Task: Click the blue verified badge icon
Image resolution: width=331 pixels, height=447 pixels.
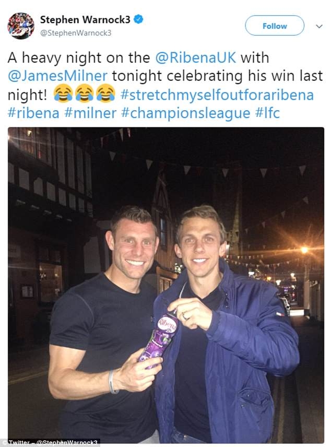Action: [x=138, y=19]
